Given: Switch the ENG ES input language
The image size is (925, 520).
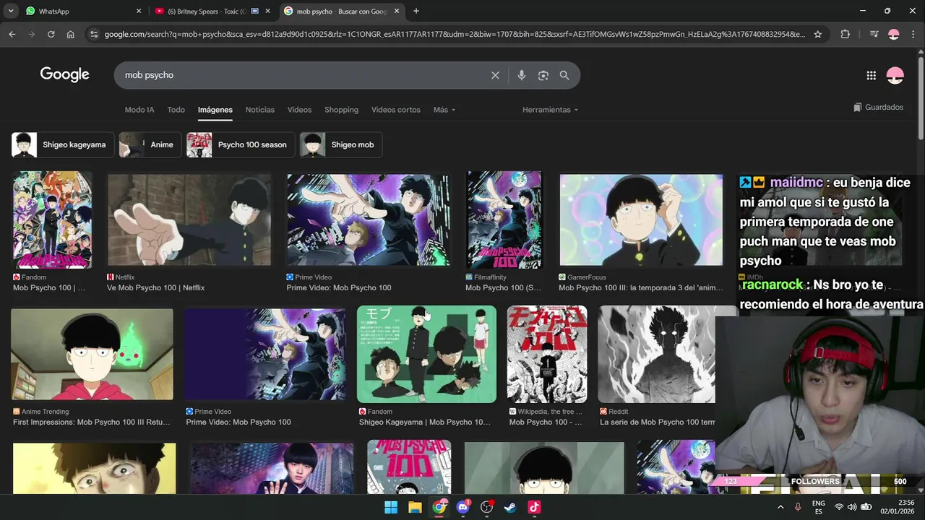Looking at the screenshot, I should click(818, 507).
